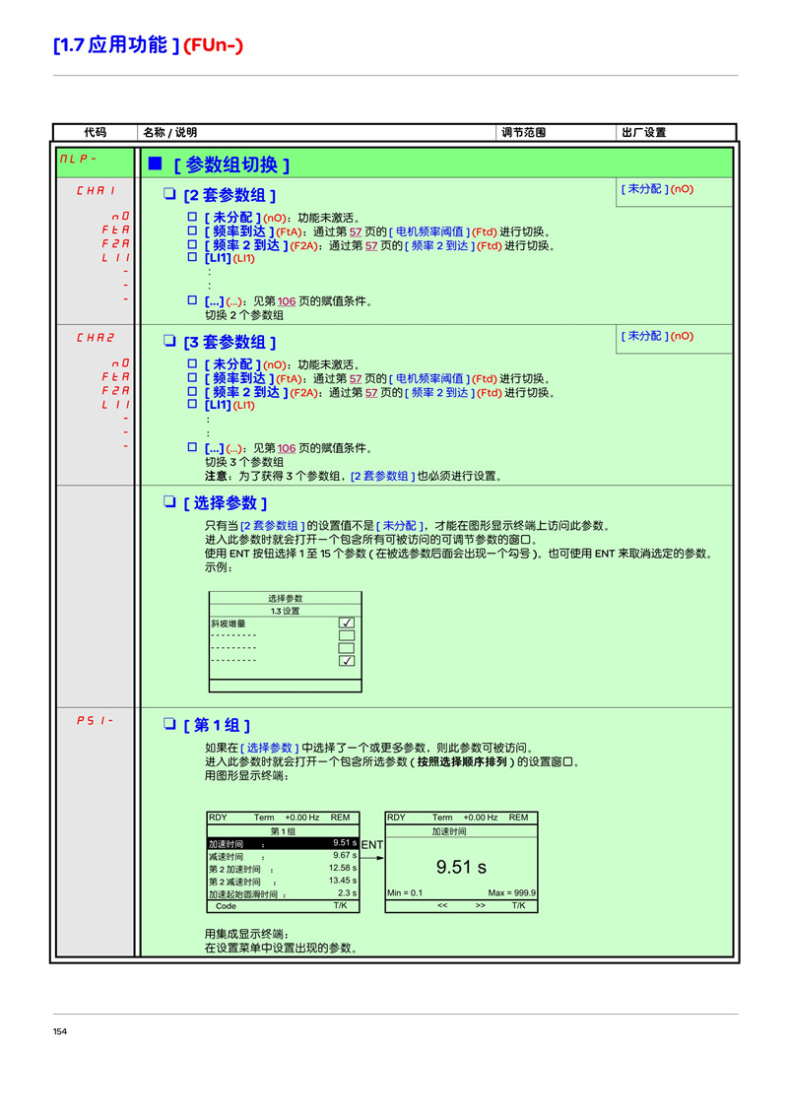Screen dimensions: 788x1115
Task: Click [电机频率阈值] reference in the [3 套参数组] section
Action: pyautogui.click(x=429, y=379)
